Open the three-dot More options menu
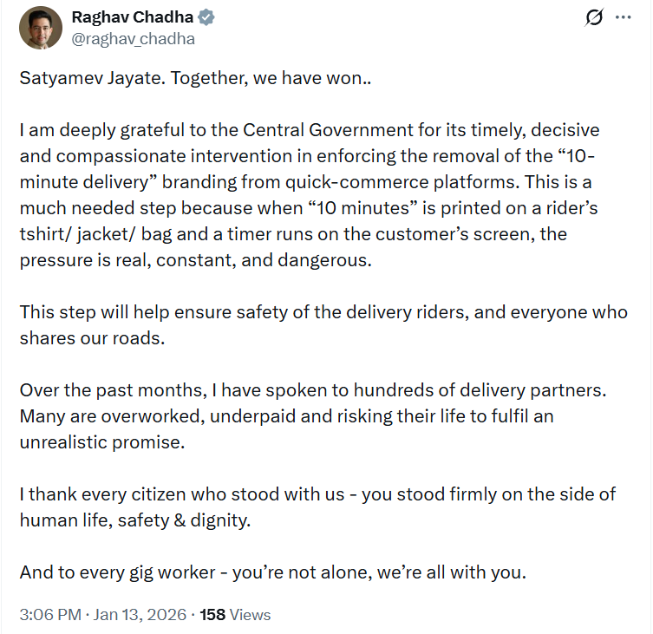The height and width of the screenshot is (634, 653). [x=623, y=17]
